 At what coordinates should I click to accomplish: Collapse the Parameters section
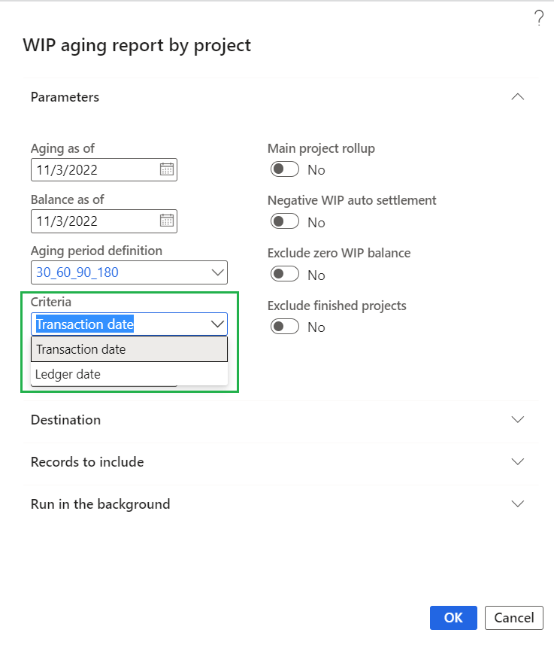[x=517, y=97]
